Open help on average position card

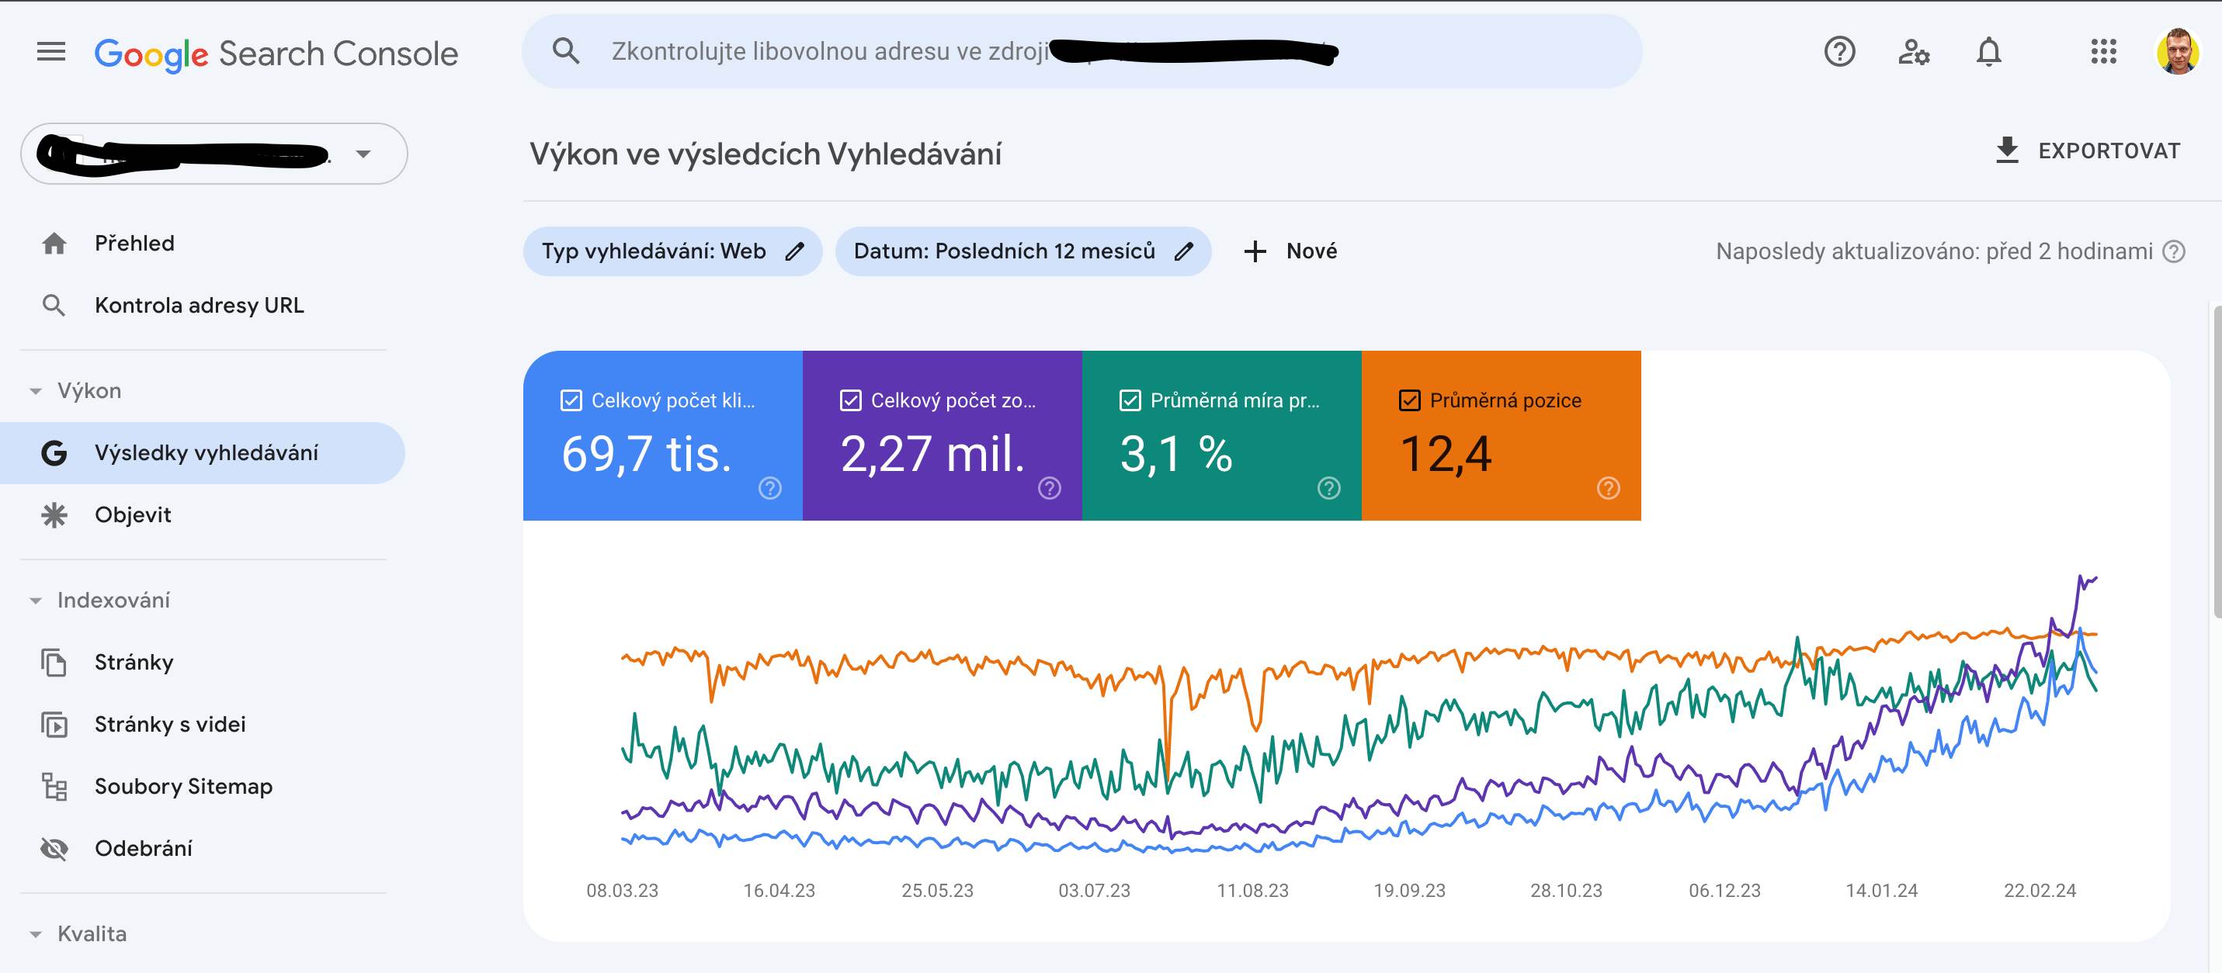[x=1608, y=489]
